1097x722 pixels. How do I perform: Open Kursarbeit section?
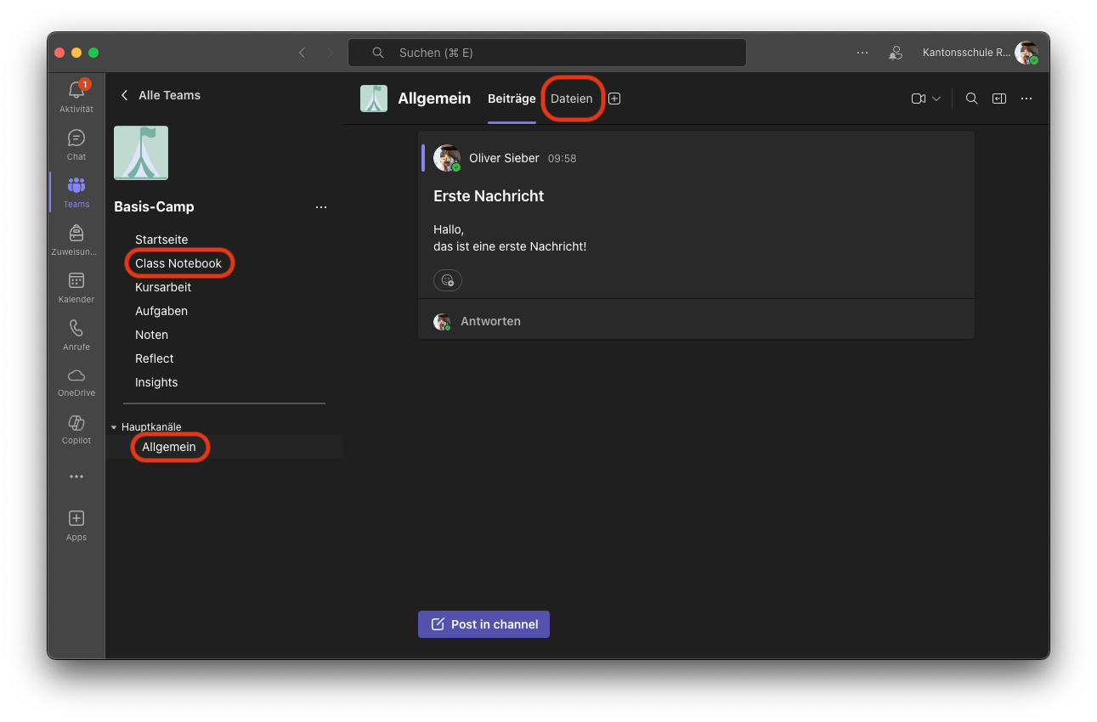[x=163, y=287]
